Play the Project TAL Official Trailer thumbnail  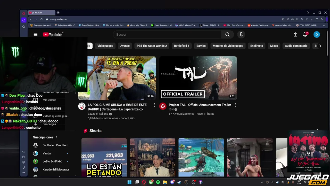pyautogui.click(x=198, y=78)
